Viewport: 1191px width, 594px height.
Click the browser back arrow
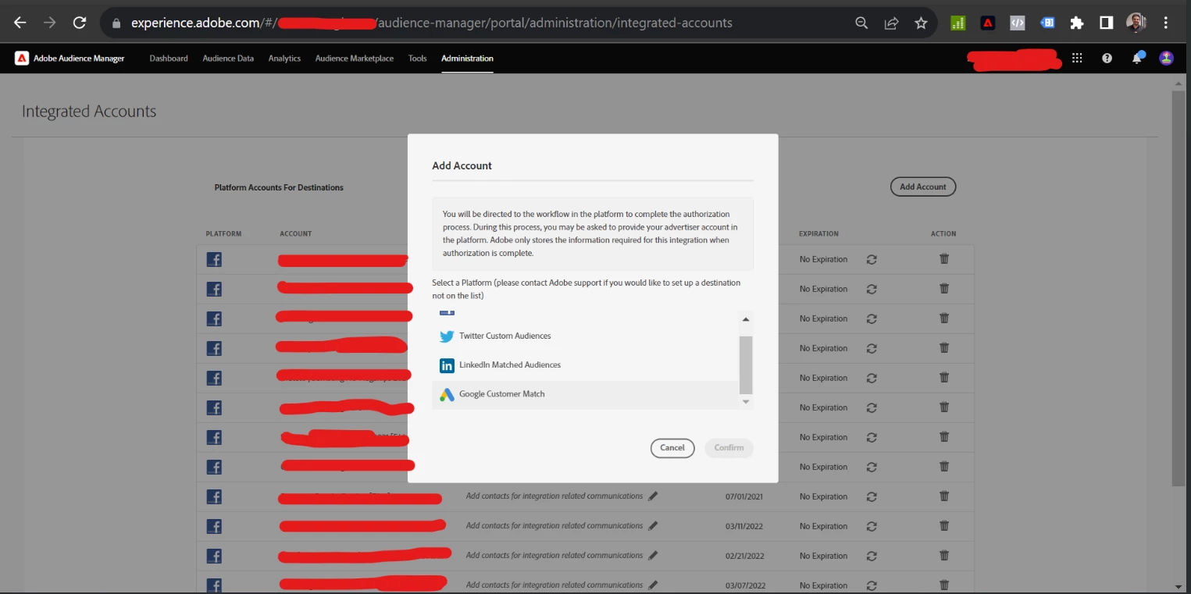tap(20, 23)
